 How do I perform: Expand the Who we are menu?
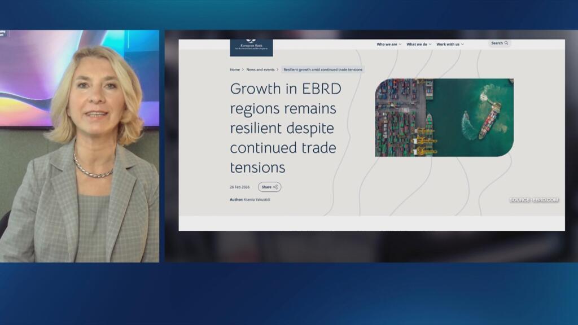pyautogui.click(x=389, y=44)
